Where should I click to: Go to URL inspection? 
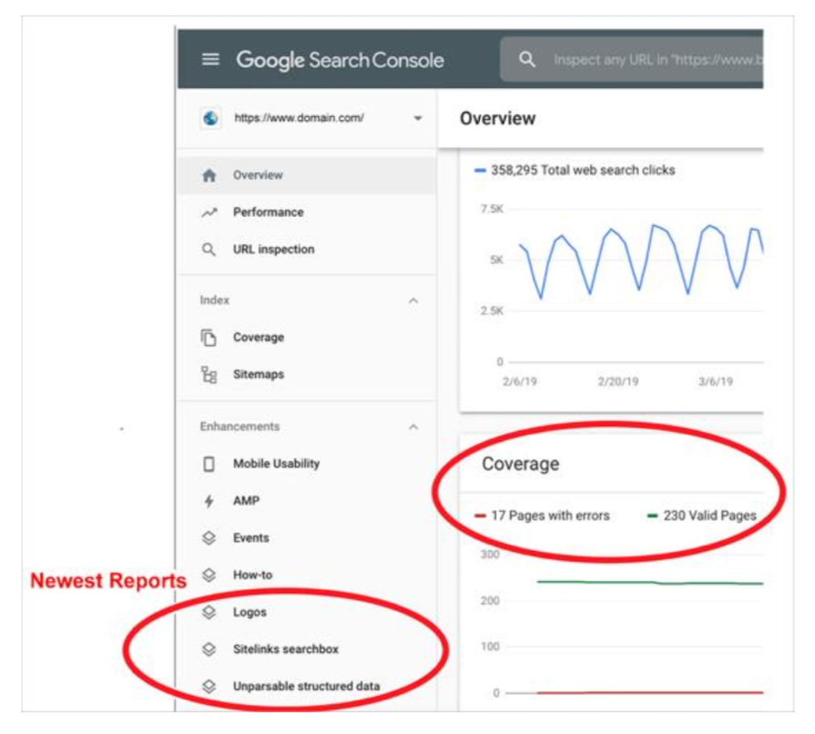[x=307, y=250]
